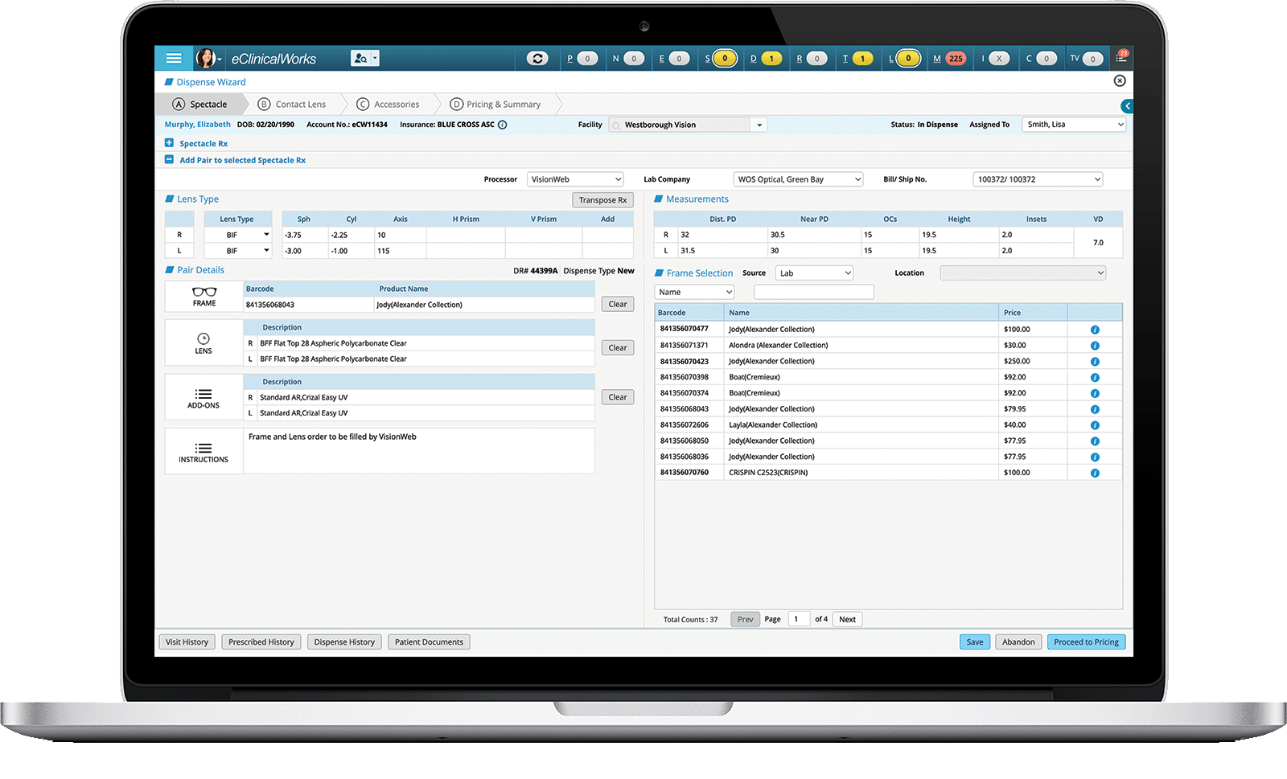Clear the add-ons rows
The width and height of the screenshot is (1287, 779).
pos(618,397)
